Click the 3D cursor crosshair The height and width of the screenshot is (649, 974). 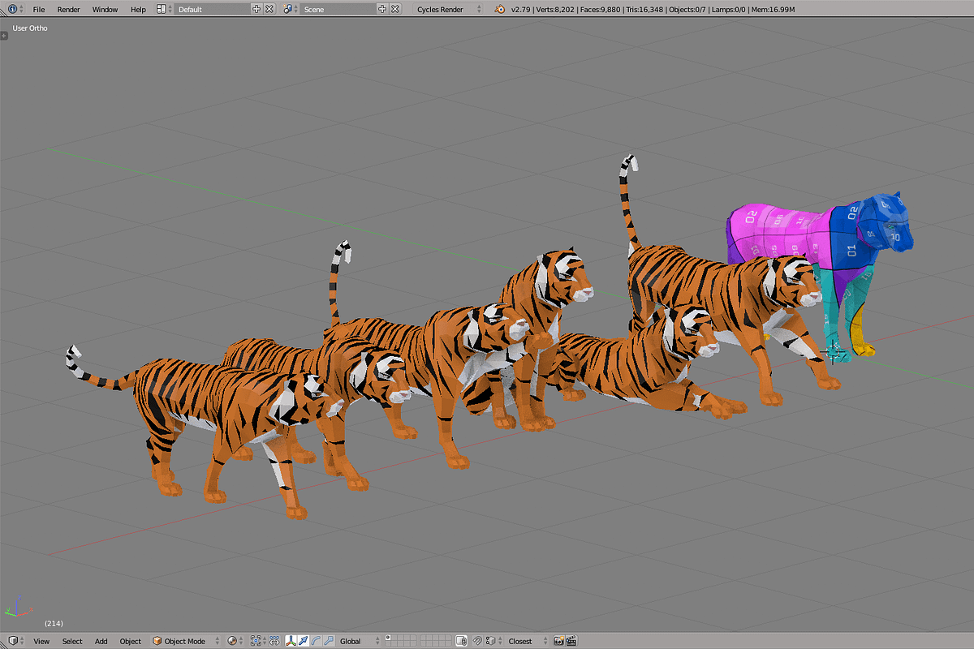pyautogui.click(x=833, y=352)
